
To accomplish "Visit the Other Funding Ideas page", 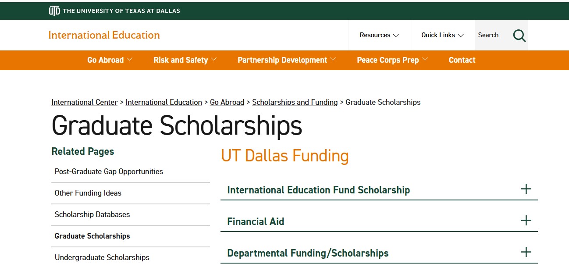I will point(88,193).
